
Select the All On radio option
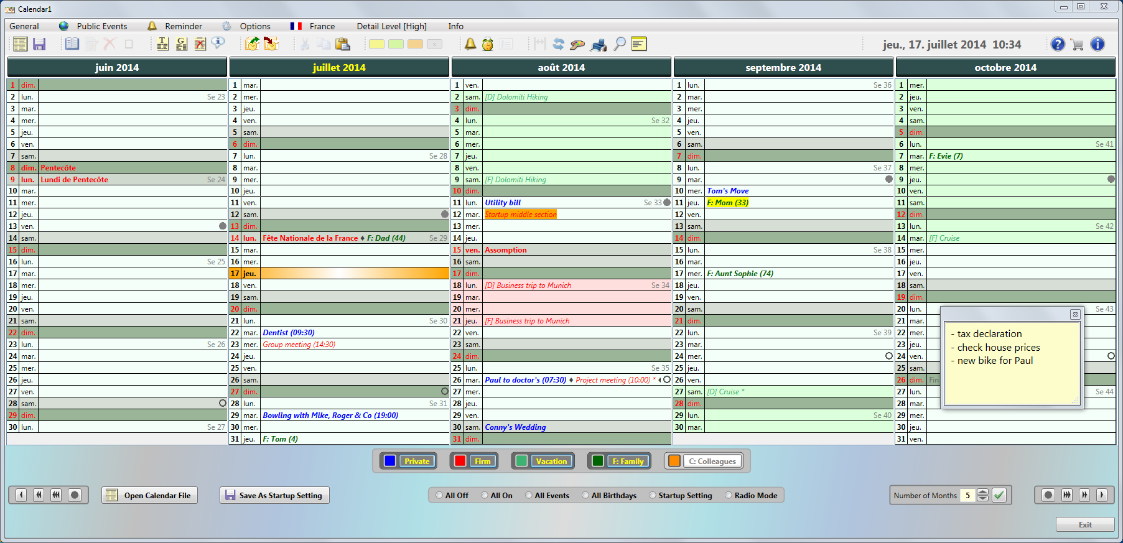[496, 496]
